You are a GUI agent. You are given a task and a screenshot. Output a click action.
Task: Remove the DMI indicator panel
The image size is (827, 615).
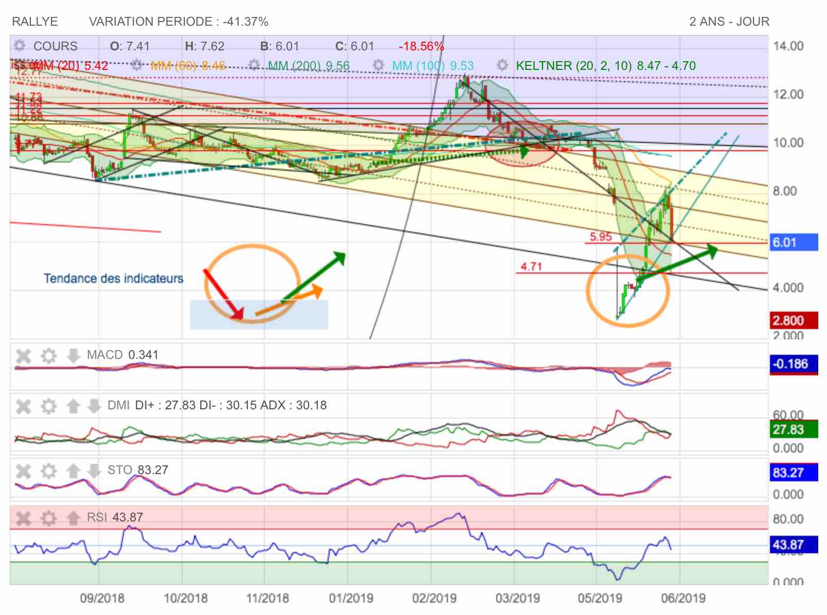(x=23, y=406)
